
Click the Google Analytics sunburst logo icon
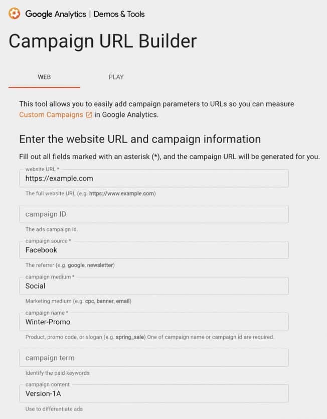point(13,15)
